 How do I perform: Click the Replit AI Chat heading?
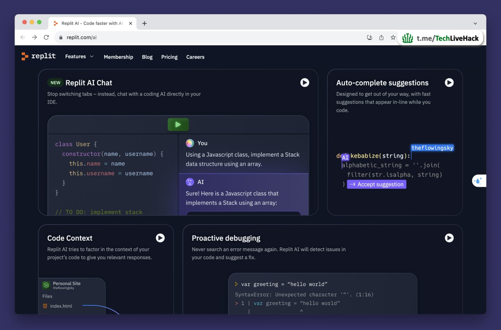pos(89,83)
